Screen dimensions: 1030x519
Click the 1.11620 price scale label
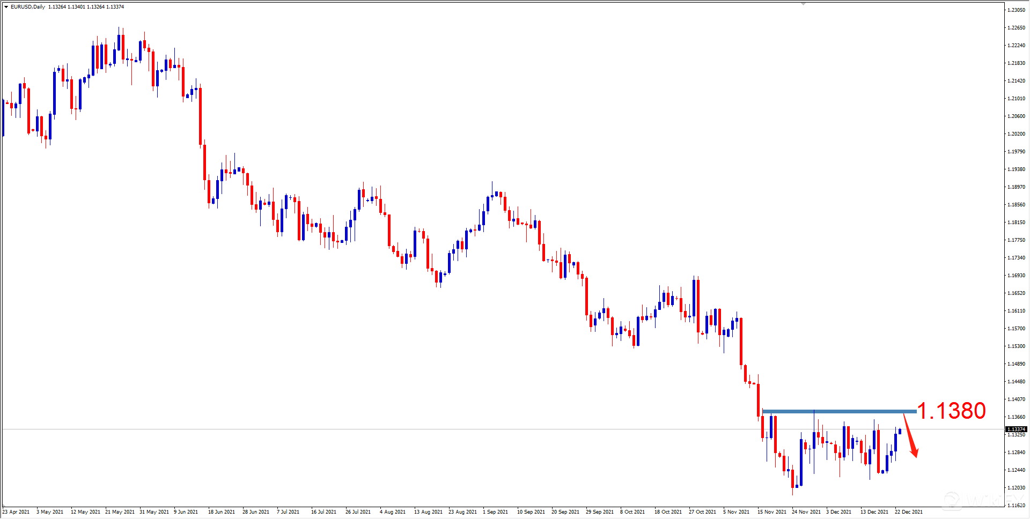coord(1016,506)
